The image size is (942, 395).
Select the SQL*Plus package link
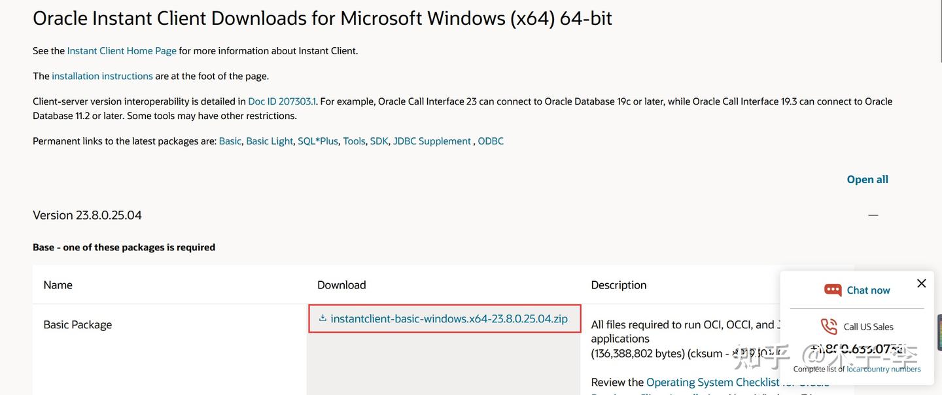(318, 141)
